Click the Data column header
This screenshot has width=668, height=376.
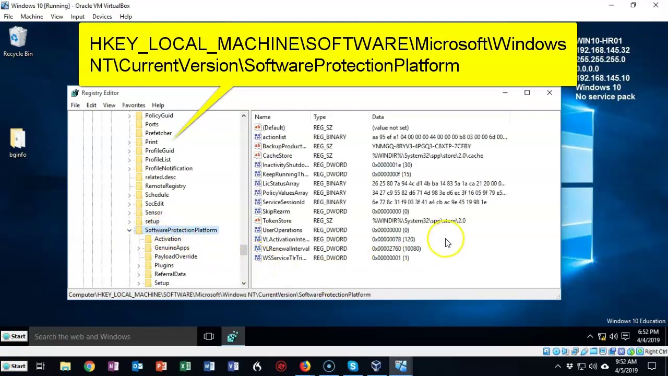439,117
